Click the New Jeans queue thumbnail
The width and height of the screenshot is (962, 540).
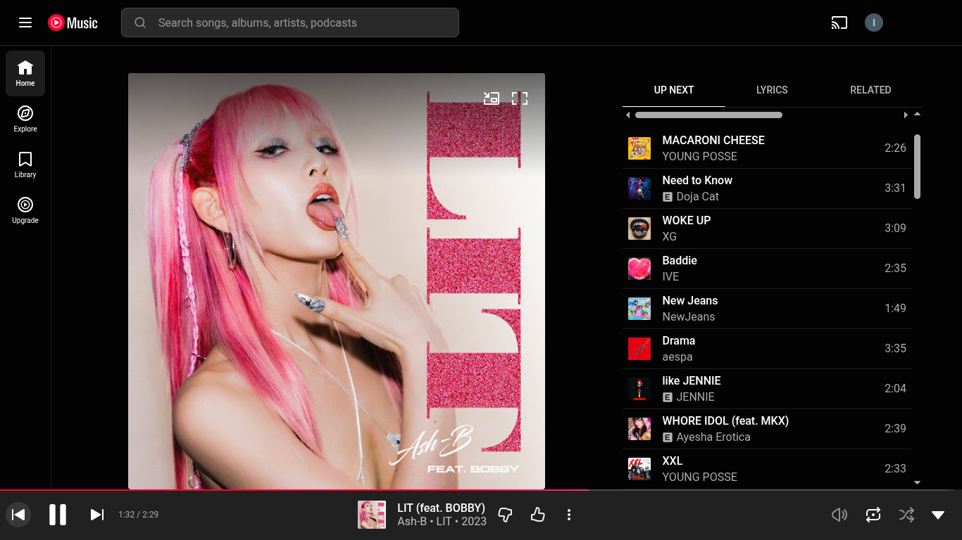click(x=639, y=309)
